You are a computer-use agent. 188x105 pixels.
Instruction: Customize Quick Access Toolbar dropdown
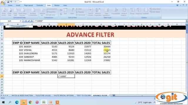point(21,2)
